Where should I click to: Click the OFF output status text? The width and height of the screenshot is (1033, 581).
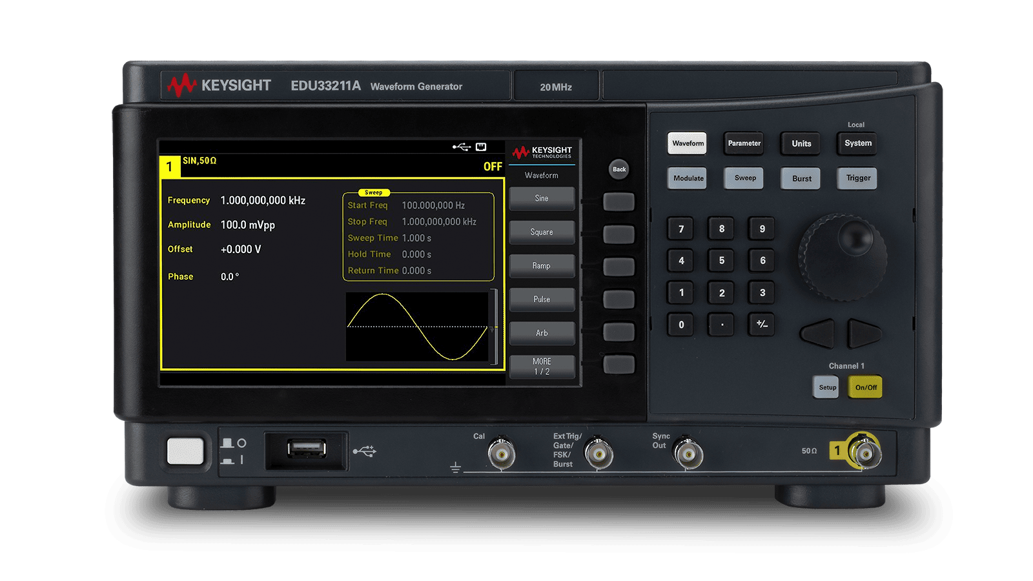point(493,167)
